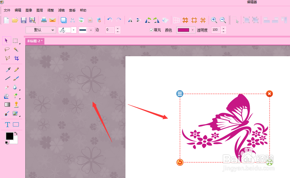Select the pencil tool
The height and width of the screenshot is (178, 290).
[16, 69]
